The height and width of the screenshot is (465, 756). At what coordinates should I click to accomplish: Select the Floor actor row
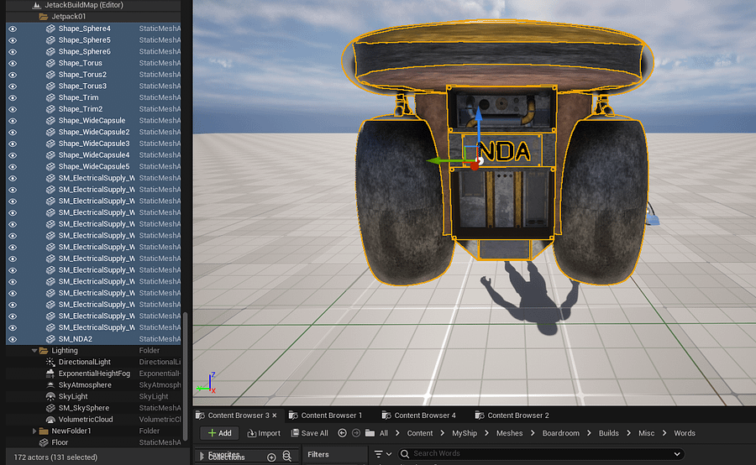pyautogui.click(x=94, y=442)
